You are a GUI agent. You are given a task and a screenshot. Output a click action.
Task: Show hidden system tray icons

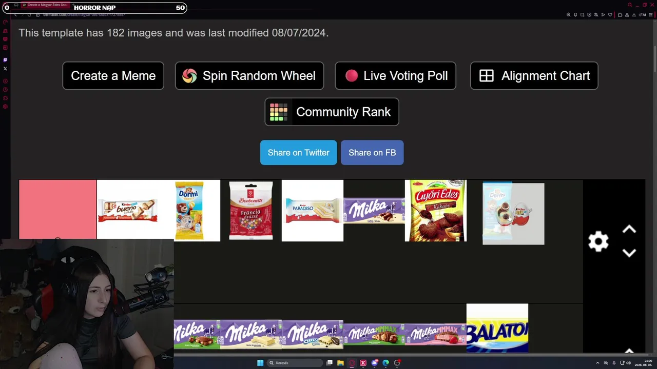597,363
